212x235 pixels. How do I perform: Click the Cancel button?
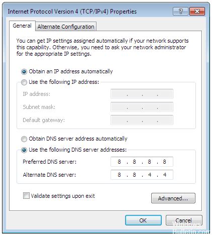point(184,220)
